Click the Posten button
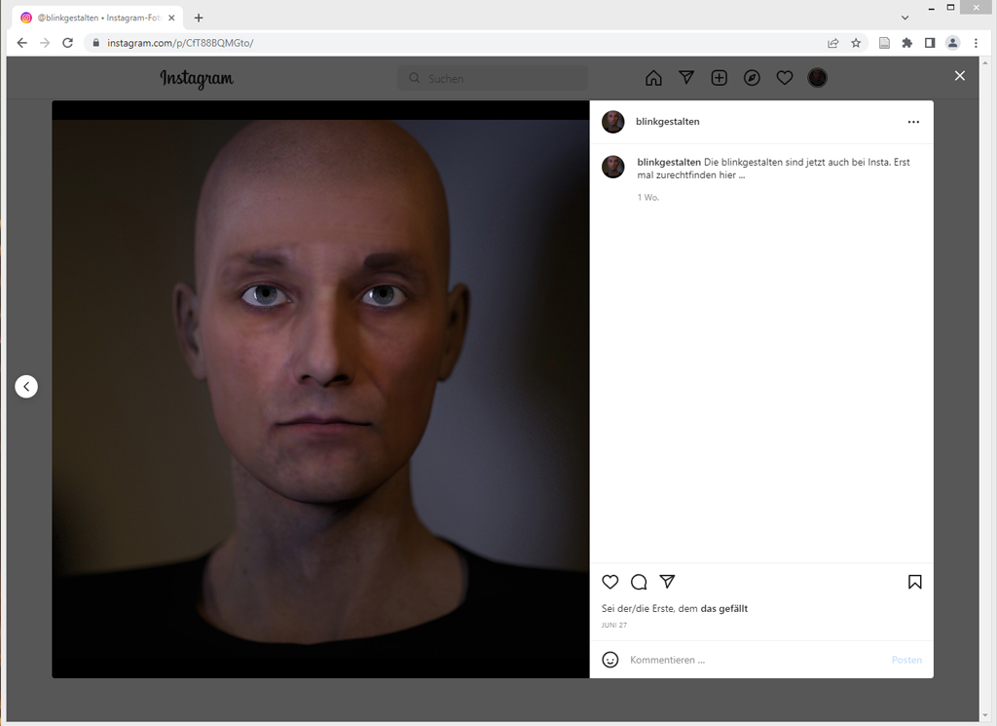The image size is (997, 726). [x=905, y=660]
